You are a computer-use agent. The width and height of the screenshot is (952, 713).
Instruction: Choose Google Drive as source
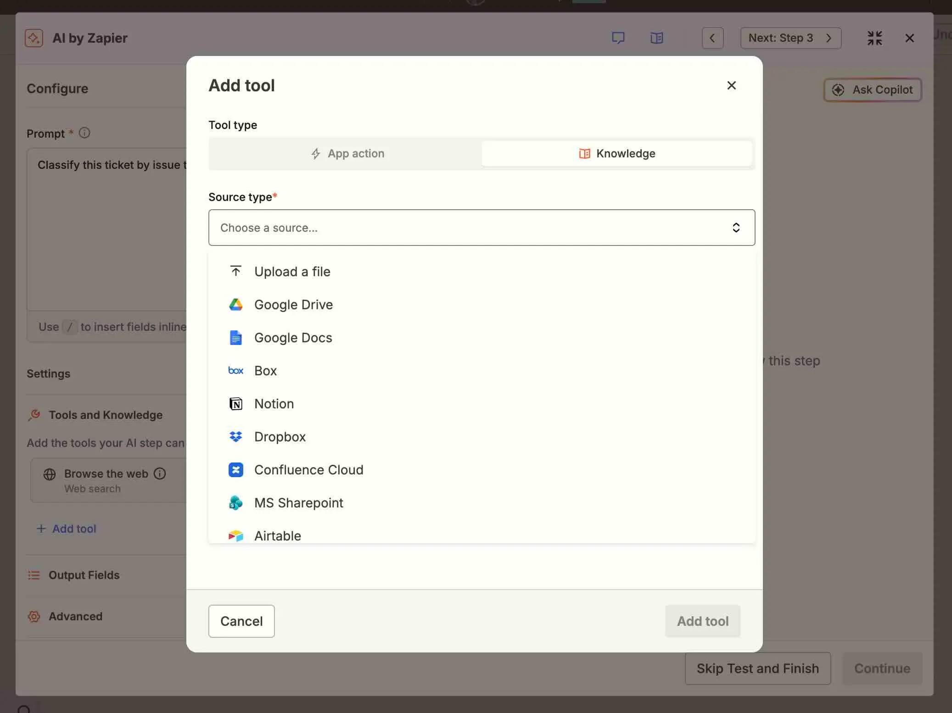pos(482,305)
